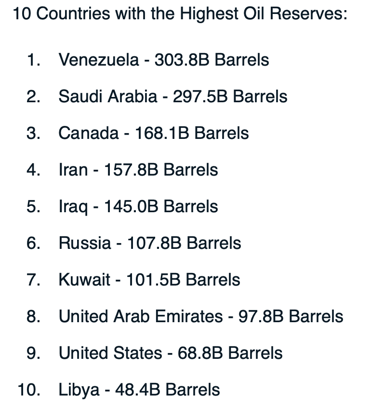The width and height of the screenshot is (371, 409).
Task: Click the 97.8B Barrels value
Action: point(291,316)
